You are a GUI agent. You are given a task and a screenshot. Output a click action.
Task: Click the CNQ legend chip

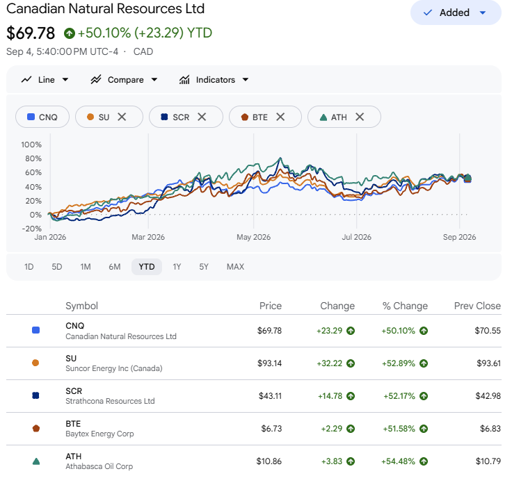click(x=42, y=117)
